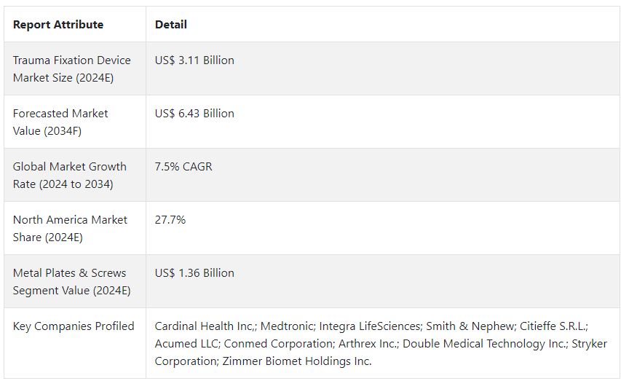Click the Double Medical Technology Inc. name
Screen dimensions: 621x381
click(x=484, y=343)
